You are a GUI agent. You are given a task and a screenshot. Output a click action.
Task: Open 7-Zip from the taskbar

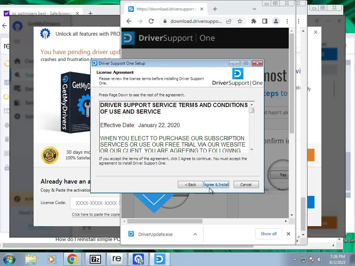[95, 259]
